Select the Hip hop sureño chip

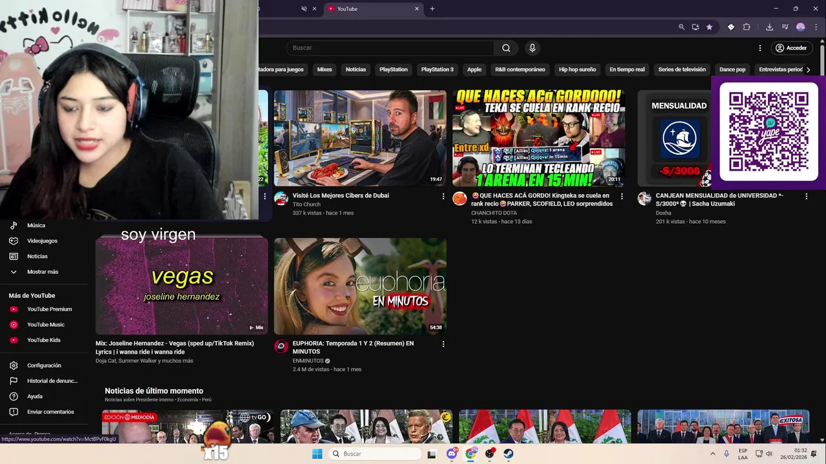578,70
